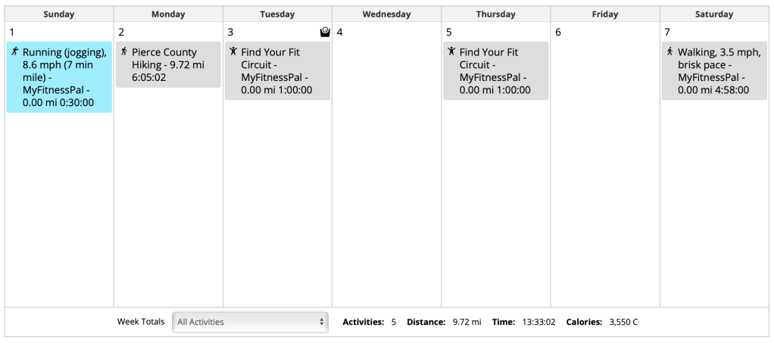Select day number 4 on the calendar
Screen dimensions: 774x343
pyautogui.click(x=340, y=32)
